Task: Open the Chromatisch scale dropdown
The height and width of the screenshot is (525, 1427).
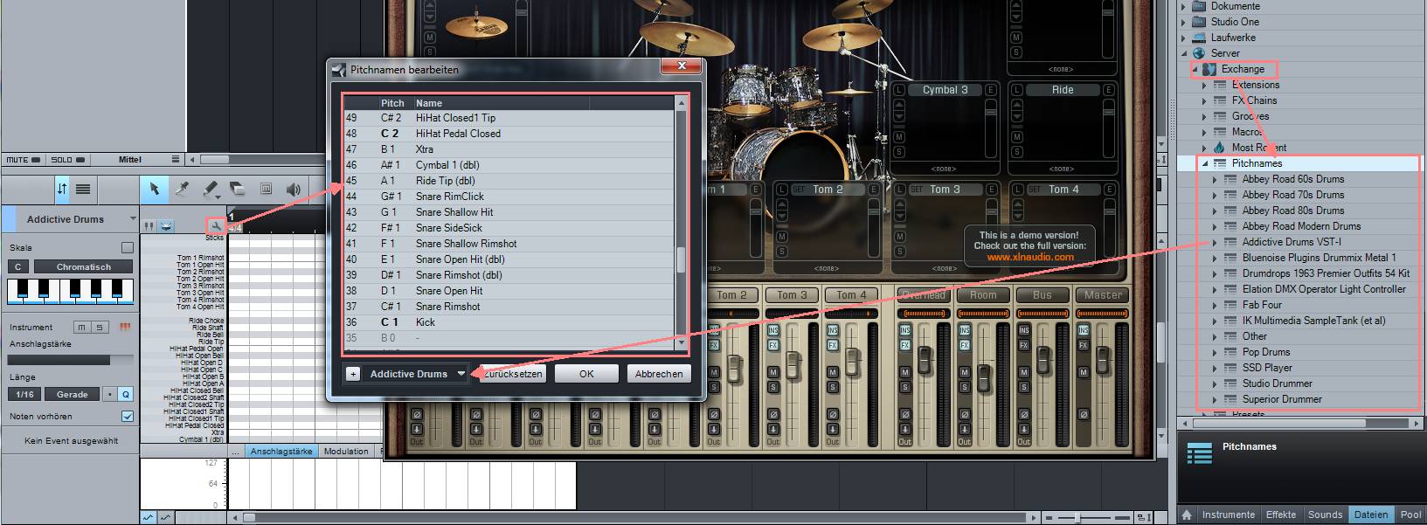Action: pos(84,266)
